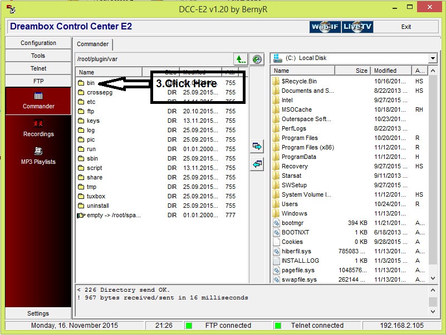Image resolution: width=446 pixels, height=335 pixels.
Task: Open MP3 Playlists in sidebar
Action: pos(38,157)
